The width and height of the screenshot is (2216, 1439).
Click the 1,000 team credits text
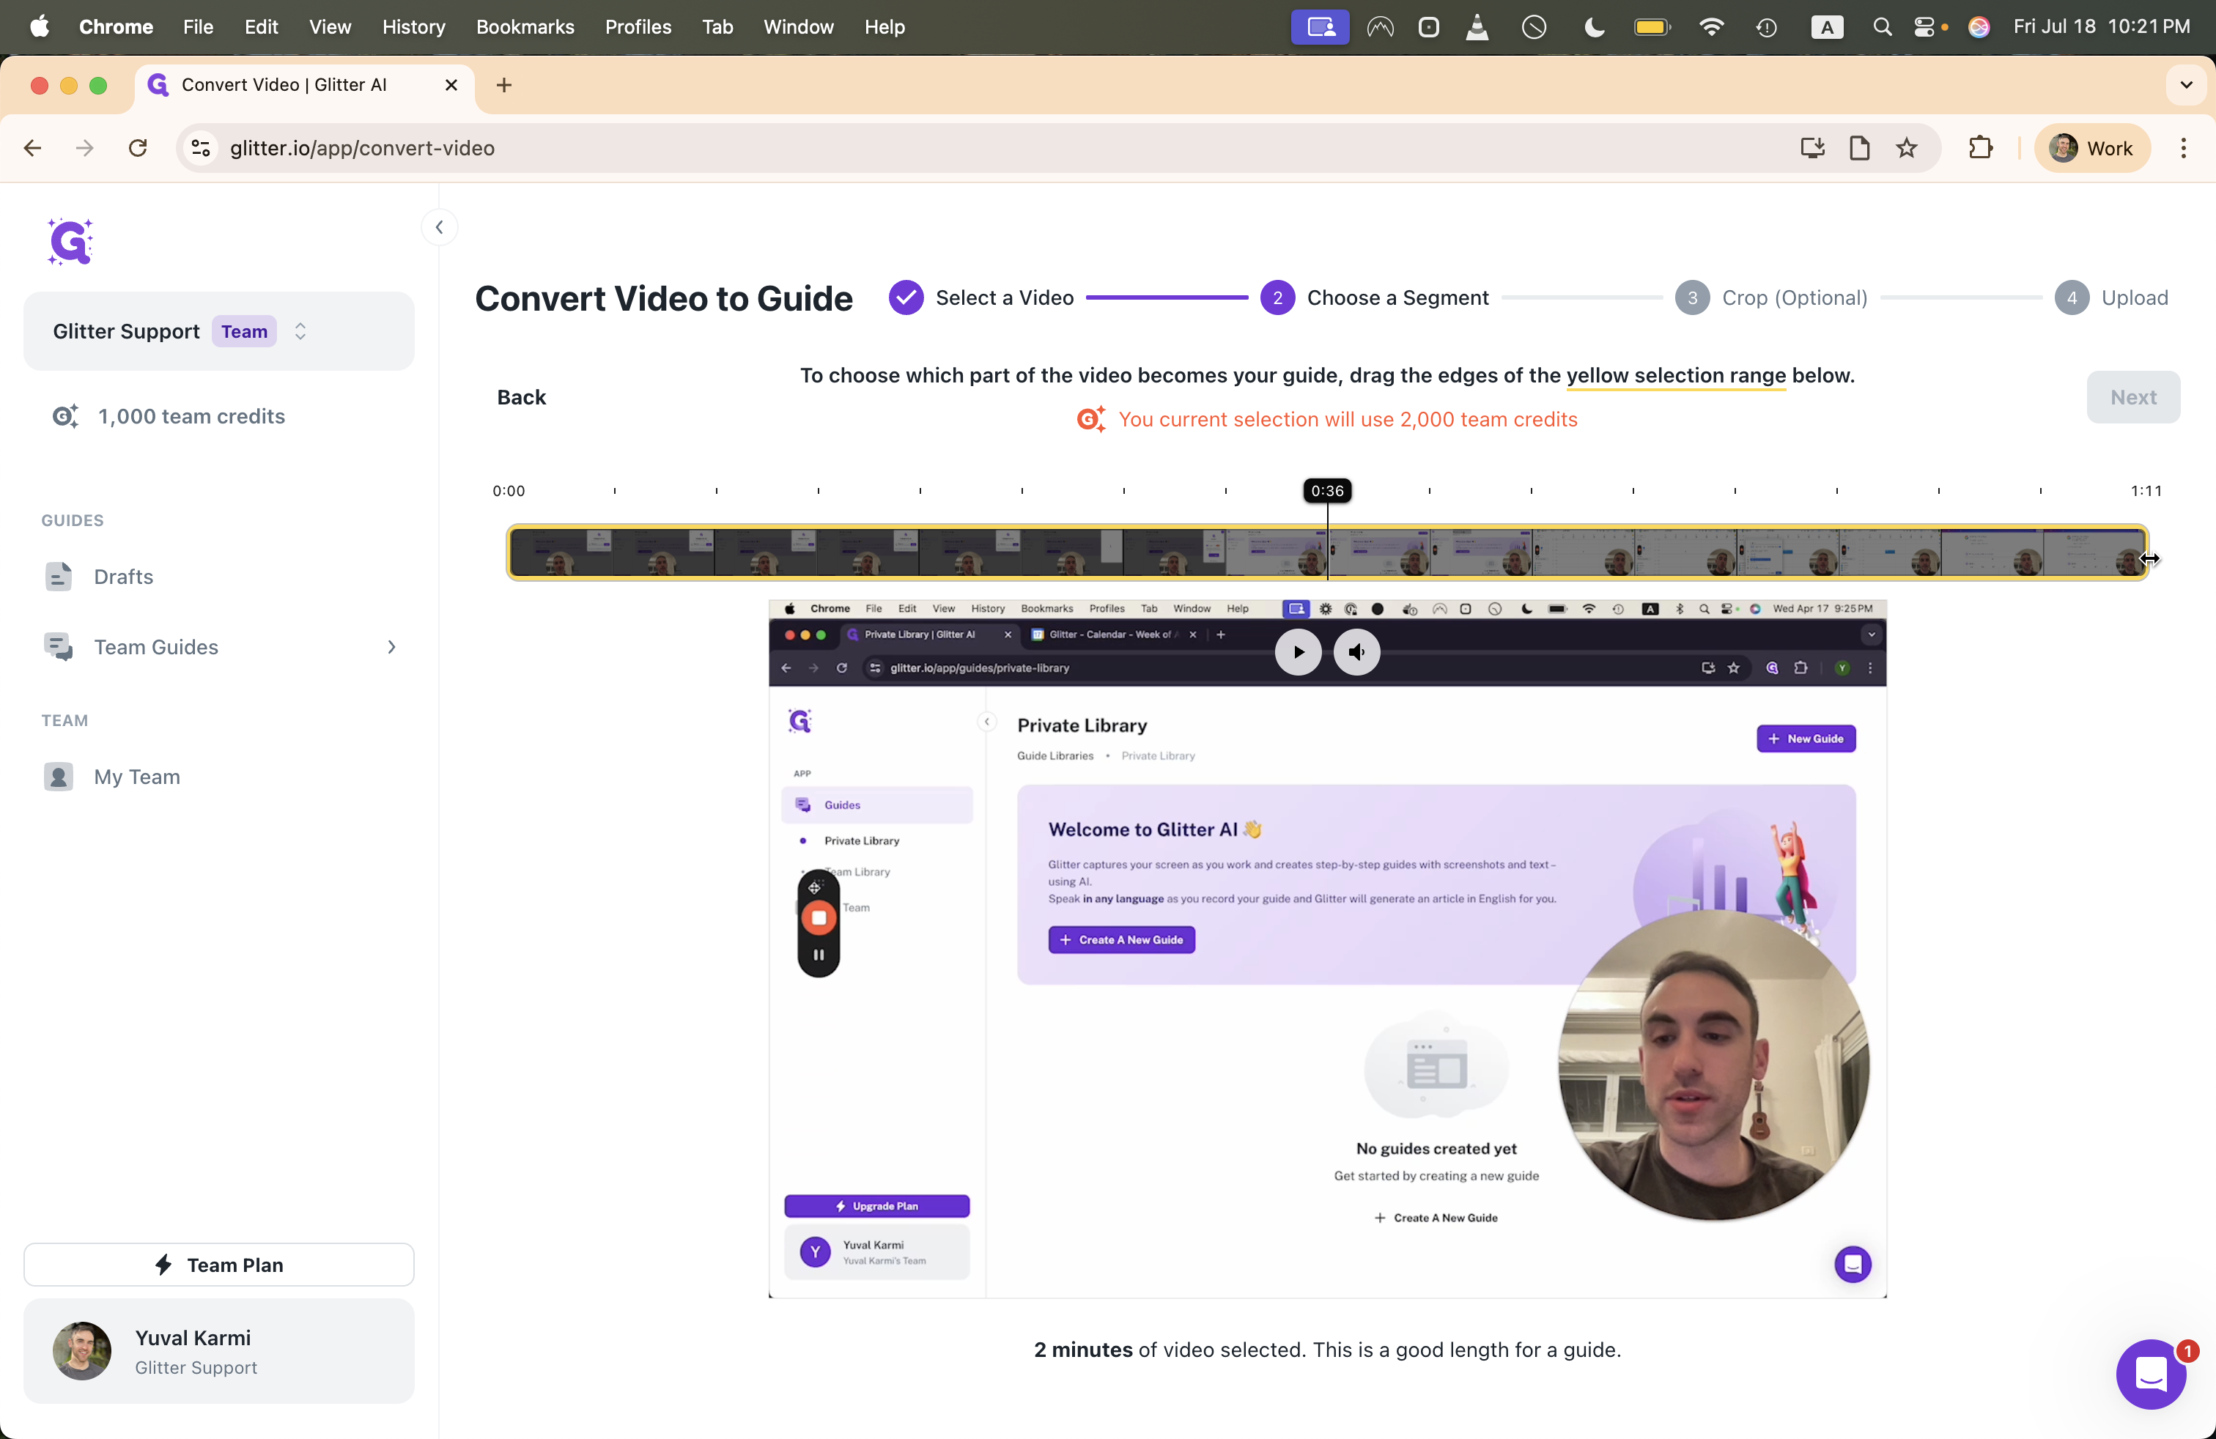pyautogui.click(x=192, y=416)
